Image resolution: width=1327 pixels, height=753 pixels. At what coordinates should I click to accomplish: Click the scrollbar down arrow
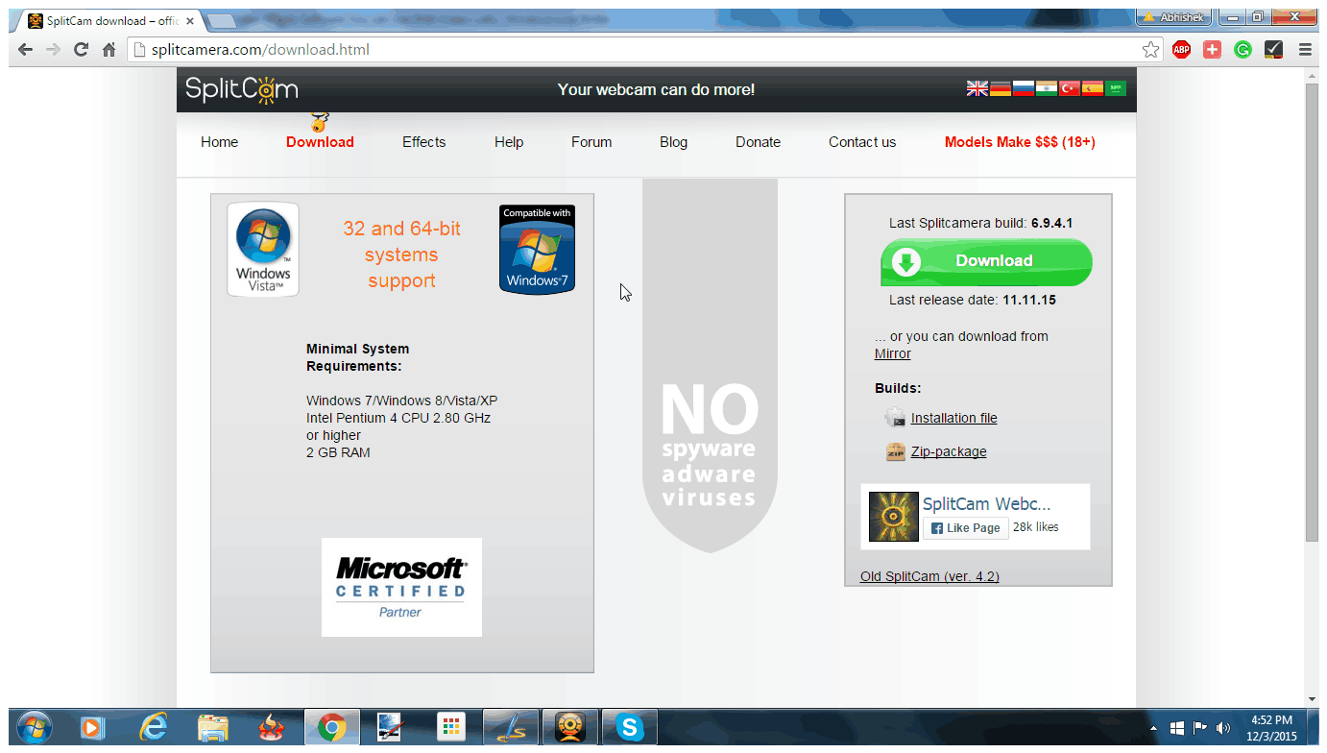[1312, 698]
